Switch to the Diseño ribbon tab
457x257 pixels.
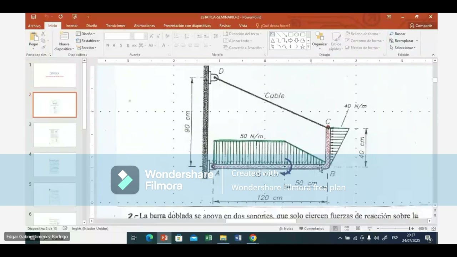coord(92,26)
